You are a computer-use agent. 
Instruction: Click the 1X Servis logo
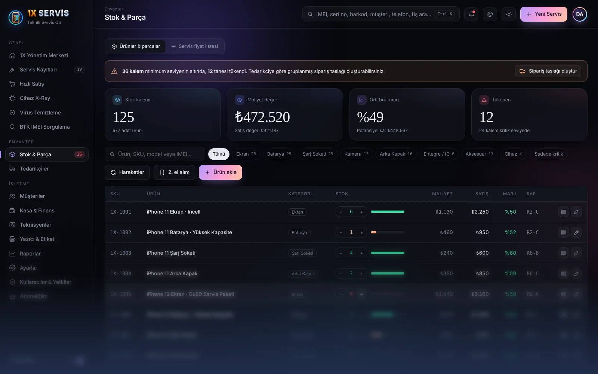(39, 17)
